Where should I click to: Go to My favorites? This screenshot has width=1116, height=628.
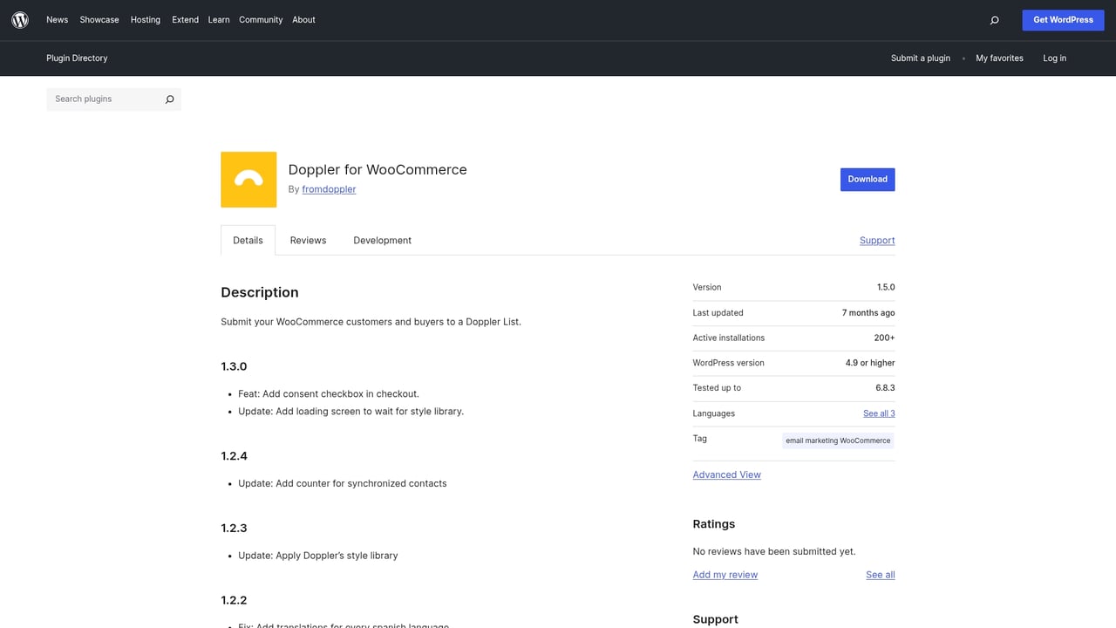coord(999,58)
